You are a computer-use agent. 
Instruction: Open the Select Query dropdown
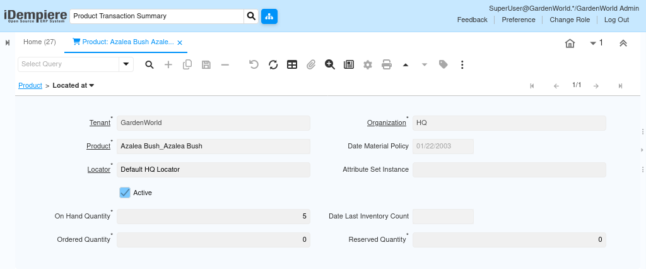coord(126,64)
